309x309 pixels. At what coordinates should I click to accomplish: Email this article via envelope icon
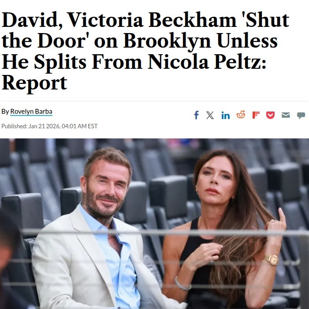(x=286, y=115)
